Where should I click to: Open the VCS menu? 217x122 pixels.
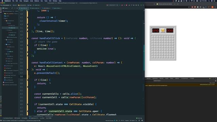point(50,1)
